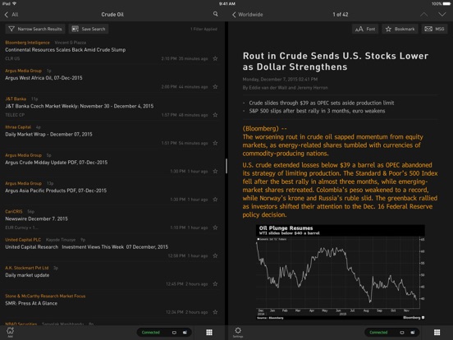The image size is (453, 340).
Task: Open Continental Resources Scales Back Amid Crude Slump
Action: point(66,50)
